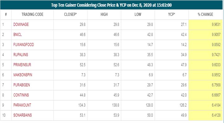Image resolution: width=224 pixels, height=123 pixels.
Task: Click the Top Ten Gainer title bar
Action: [112, 5]
